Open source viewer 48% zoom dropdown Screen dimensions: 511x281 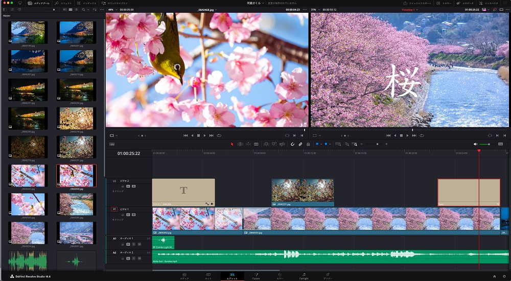[112, 9]
